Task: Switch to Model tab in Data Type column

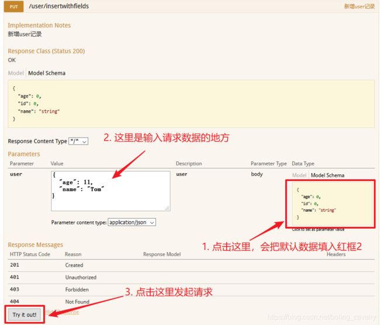Action: point(299,175)
